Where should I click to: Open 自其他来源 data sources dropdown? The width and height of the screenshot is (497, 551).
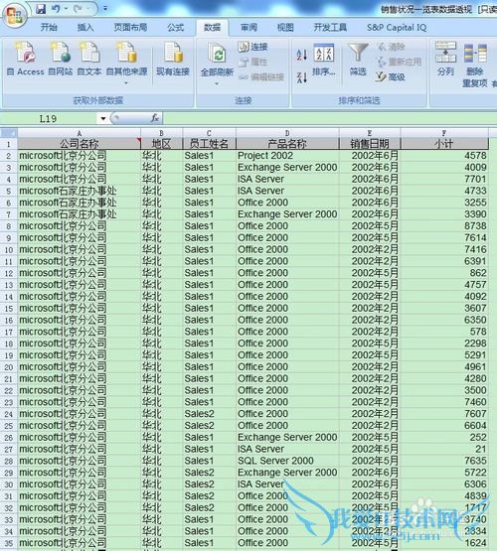coord(126,64)
